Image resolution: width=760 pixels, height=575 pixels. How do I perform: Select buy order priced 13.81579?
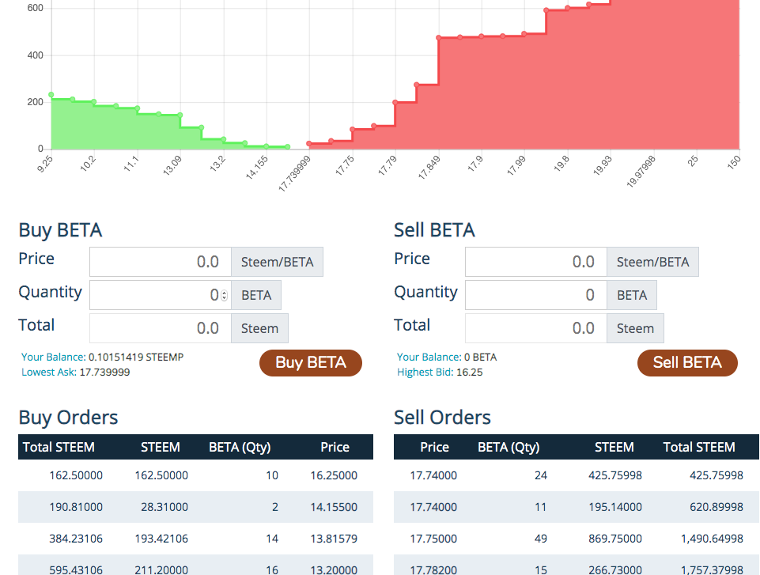click(x=196, y=539)
